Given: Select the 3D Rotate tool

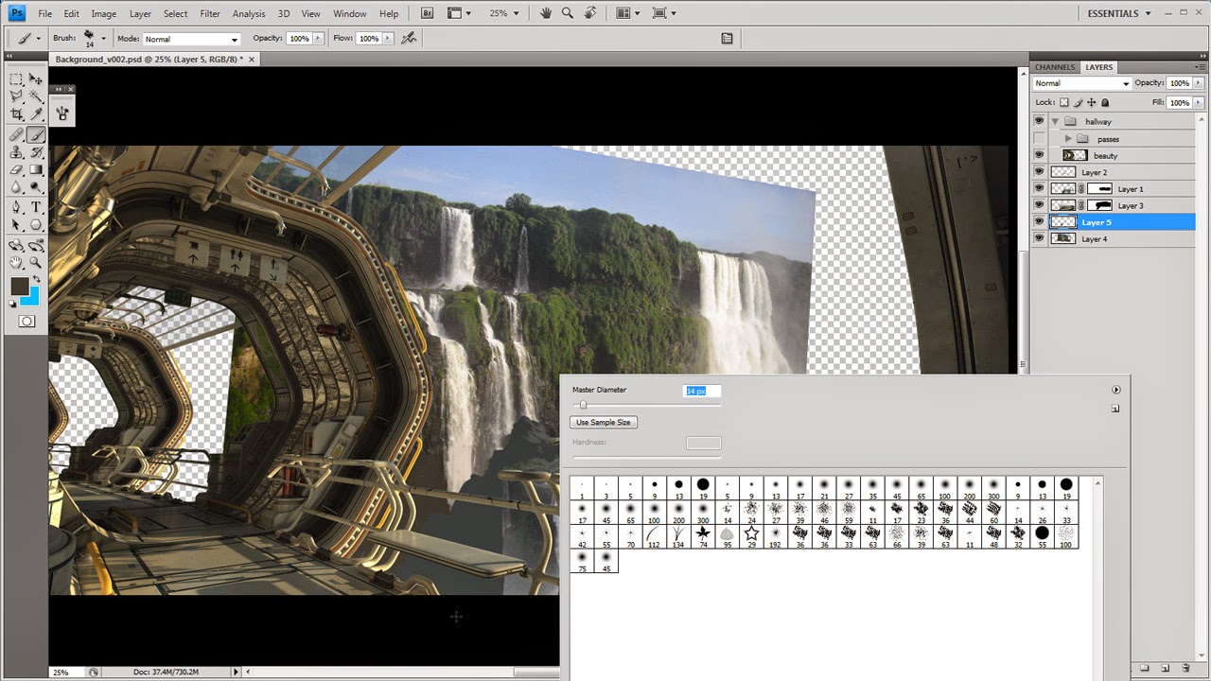Looking at the screenshot, I should point(16,246).
